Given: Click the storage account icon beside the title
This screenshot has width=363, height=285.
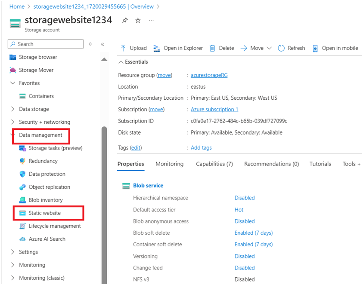Looking at the screenshot, I should click(x=15, y=24).
